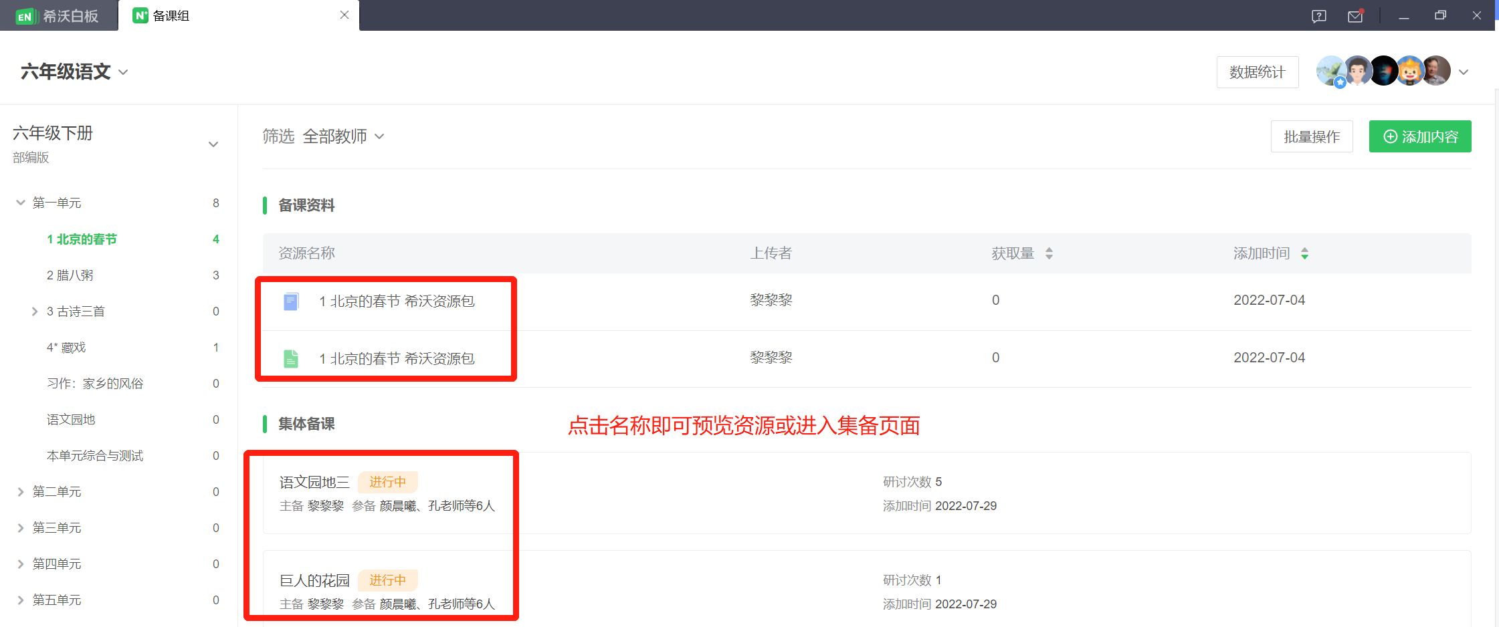Expand the 第三单元 node
1499x627 pixels.
click(21, 528)
